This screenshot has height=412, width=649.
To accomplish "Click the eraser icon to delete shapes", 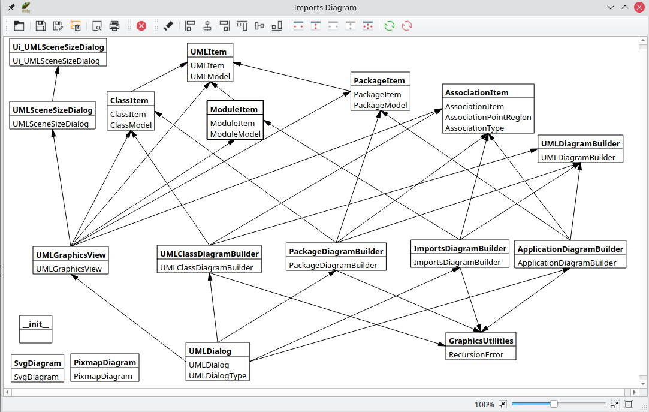I will [168, 26].
